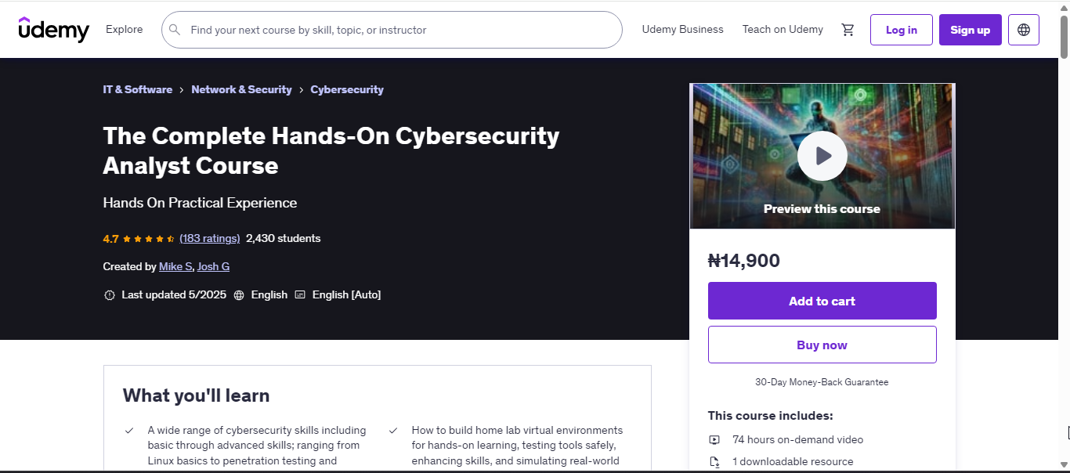The width and height of the screenshot is (1070, 473).
Task: Go to IT & Software breadcrumb
Action: click(138, 90)
